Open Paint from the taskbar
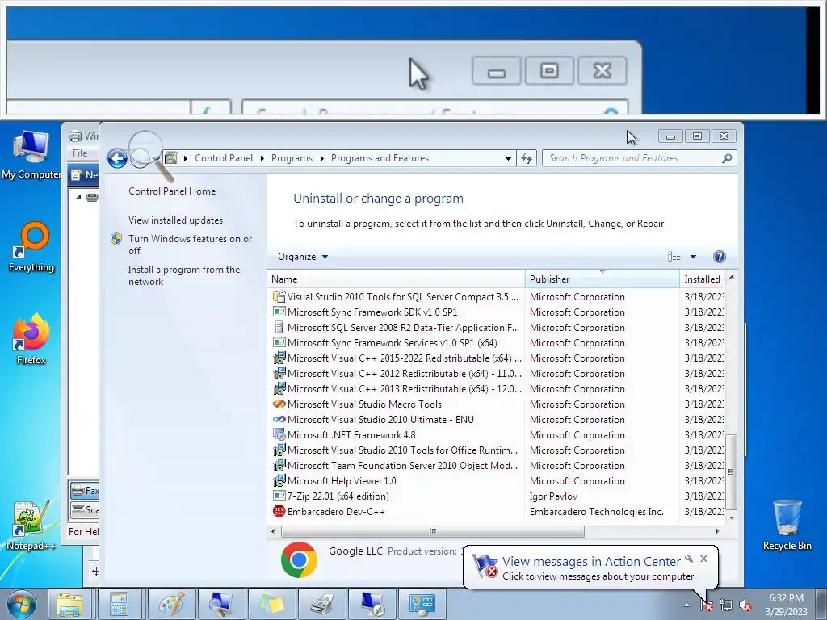The width and height of the screenshot is (827, 620). (x=172, y=605)
